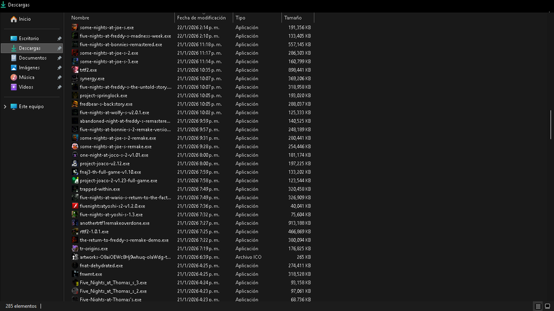The height and width of the screenshot is (311, 554).
Task: Select five-nights-at-wolfy-s-v2.0.1.exe
Action: pos(114,112)
